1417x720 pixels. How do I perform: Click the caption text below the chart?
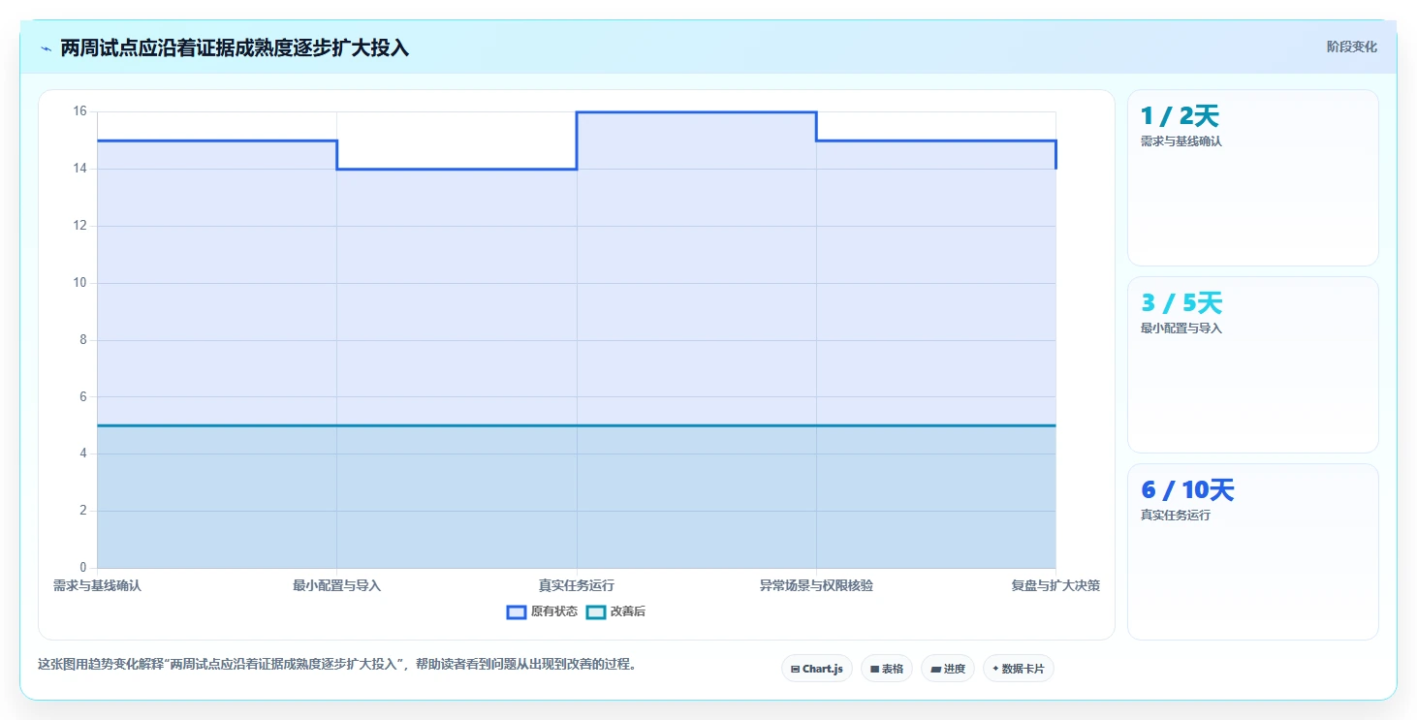point(336,665)
